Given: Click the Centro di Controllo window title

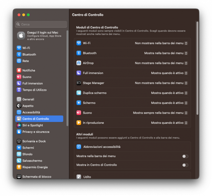Looking at the screenshot, I should (x=88, y=15).
